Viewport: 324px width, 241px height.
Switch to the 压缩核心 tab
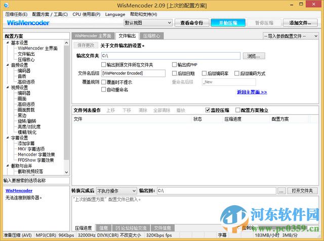pyautogui.click(x=152, y=36)
